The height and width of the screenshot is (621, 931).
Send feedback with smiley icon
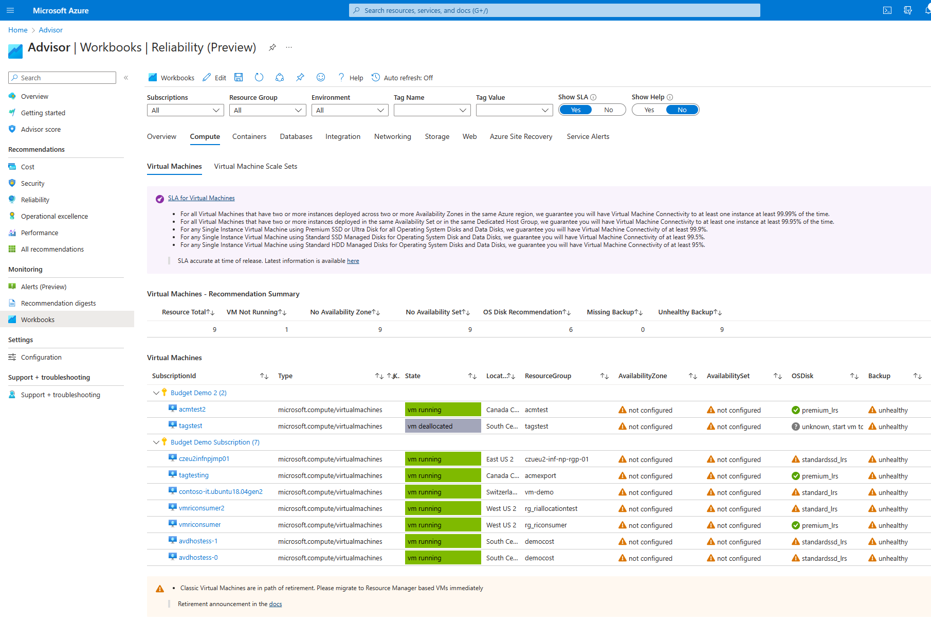click(321, 77)
